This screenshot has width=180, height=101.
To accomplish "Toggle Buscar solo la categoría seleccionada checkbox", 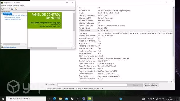I will (x=47, y=88).
